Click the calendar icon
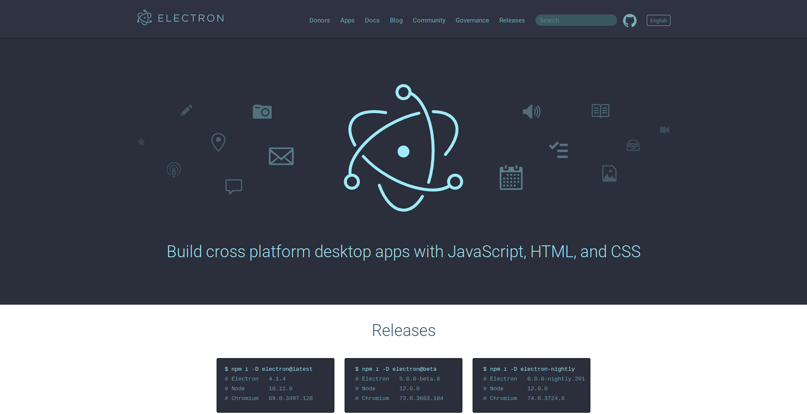This screenshot has height=414, width=807. (511, 178)
